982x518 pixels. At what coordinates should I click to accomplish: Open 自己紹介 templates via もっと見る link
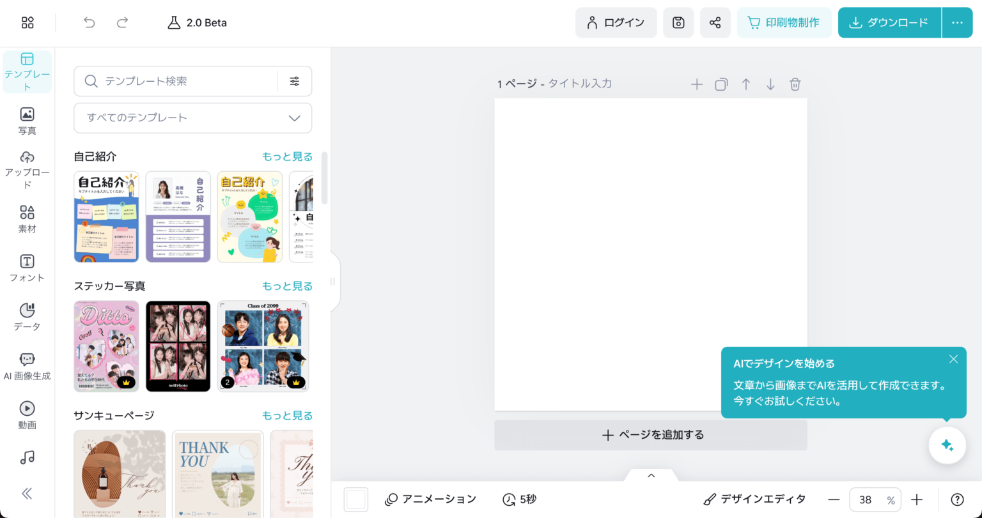287,156
